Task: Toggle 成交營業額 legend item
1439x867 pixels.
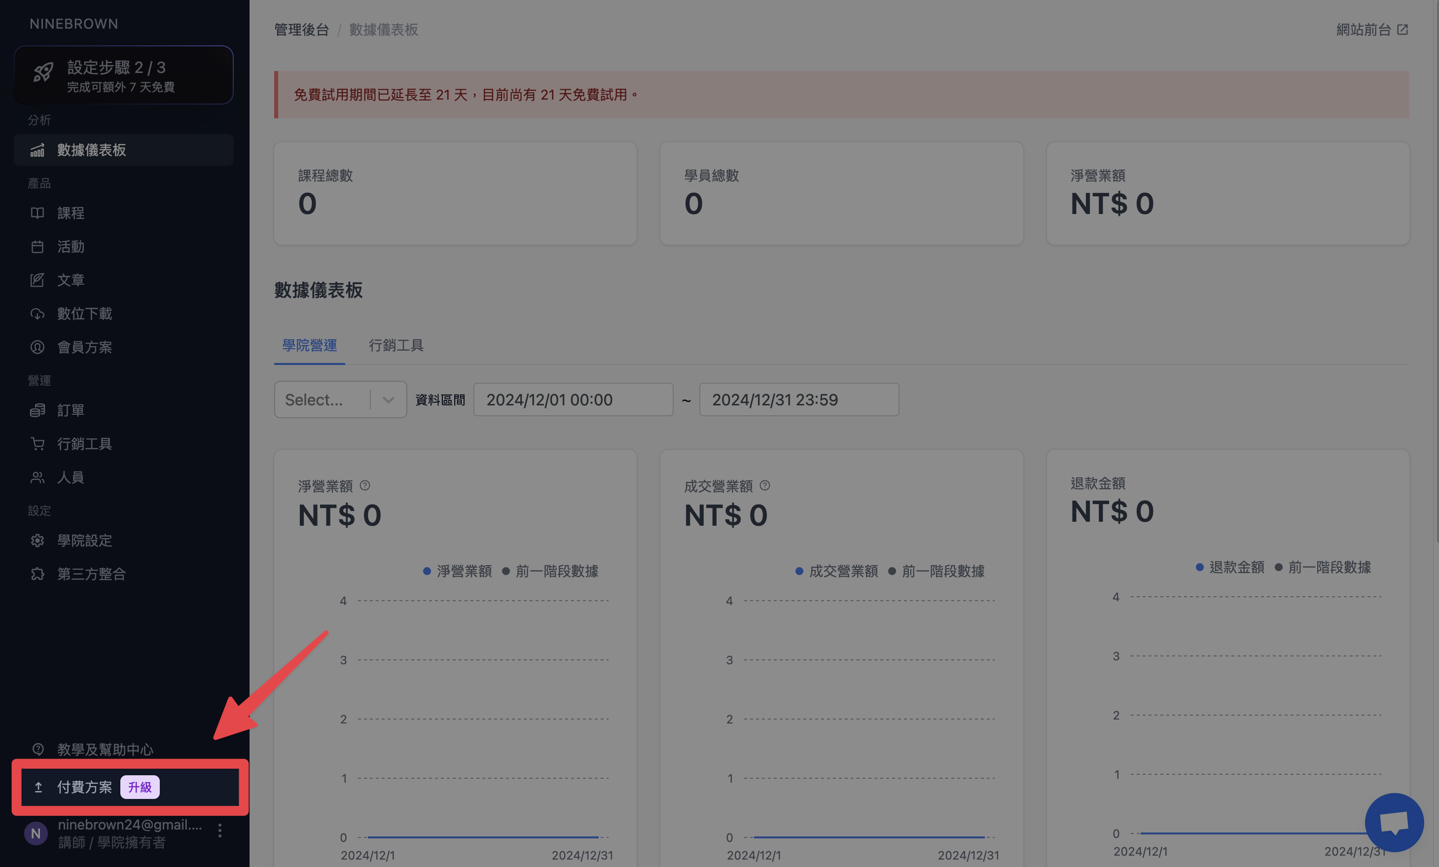Action: pos(836,571)
